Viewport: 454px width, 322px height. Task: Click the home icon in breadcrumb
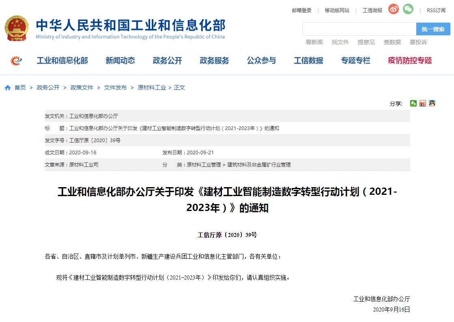tap(8, 88)
